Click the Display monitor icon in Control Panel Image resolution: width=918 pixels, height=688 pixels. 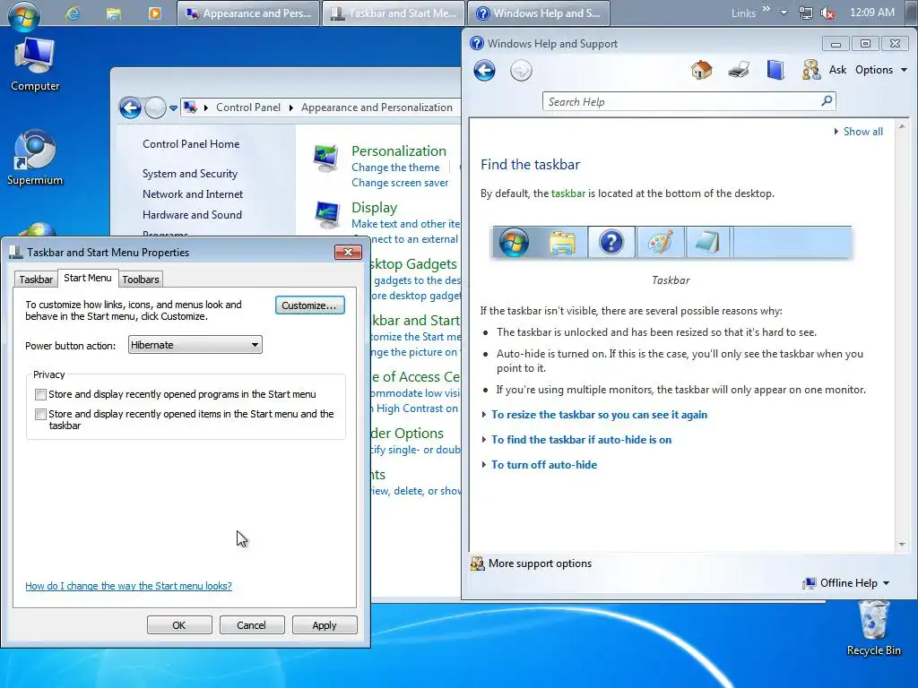[x=326, y=215]
